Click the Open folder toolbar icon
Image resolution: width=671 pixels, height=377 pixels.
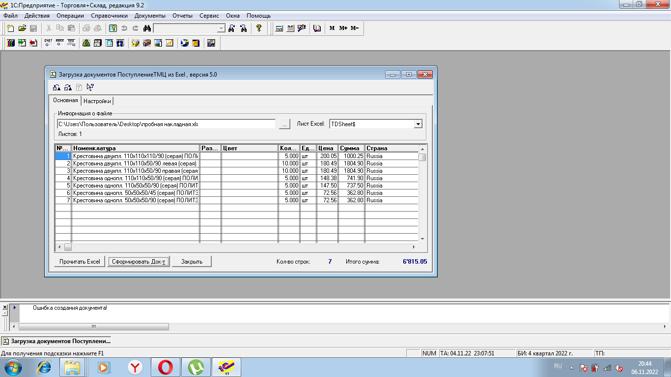coord(22,28)
